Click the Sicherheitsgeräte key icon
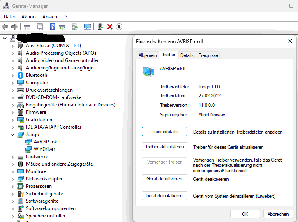298x222 pixels. [x=21, y=194]
